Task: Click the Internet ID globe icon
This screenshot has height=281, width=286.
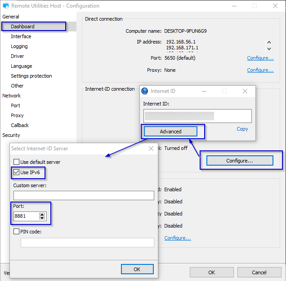Action: pos(145,91)
